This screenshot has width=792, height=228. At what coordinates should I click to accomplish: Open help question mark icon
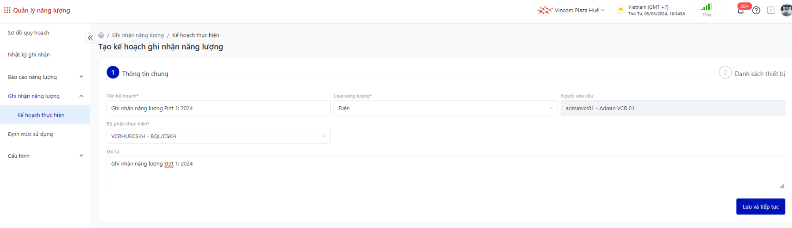[756, 11]
